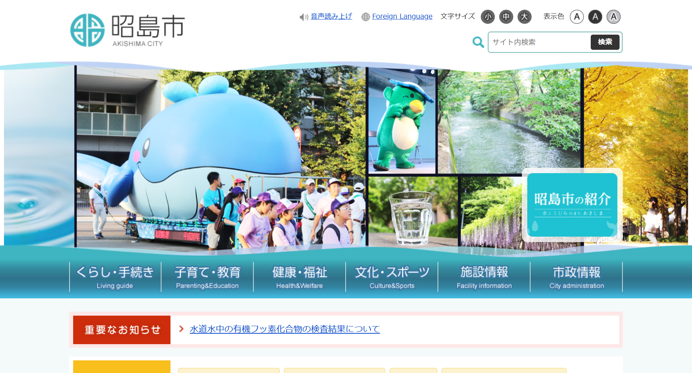692x373 pixels.
Task: Open the Health&Welfare menu
Action: pyautogui.click(x=300, y=277)
